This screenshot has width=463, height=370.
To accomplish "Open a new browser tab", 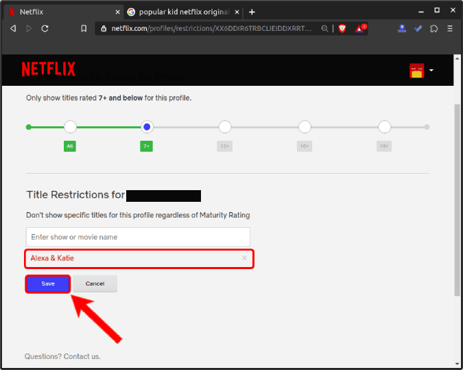I will [252, 12].
